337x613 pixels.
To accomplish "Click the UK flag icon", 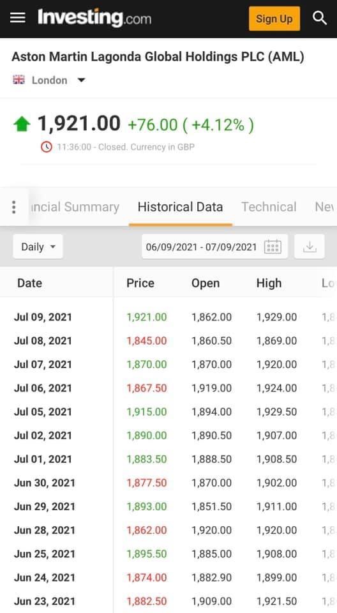I will (x=19, y=80).
